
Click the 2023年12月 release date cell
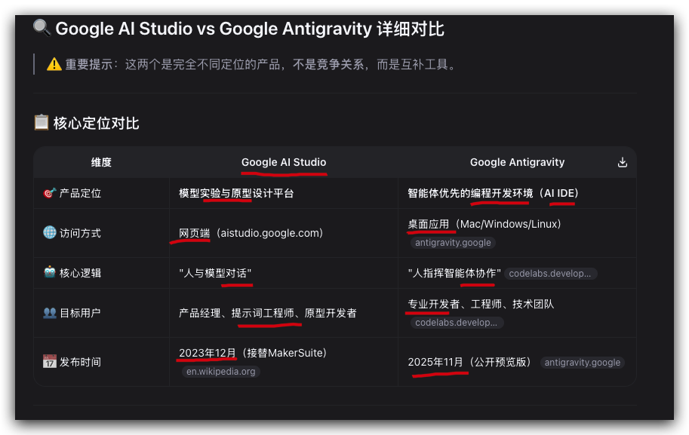point(208,353)
